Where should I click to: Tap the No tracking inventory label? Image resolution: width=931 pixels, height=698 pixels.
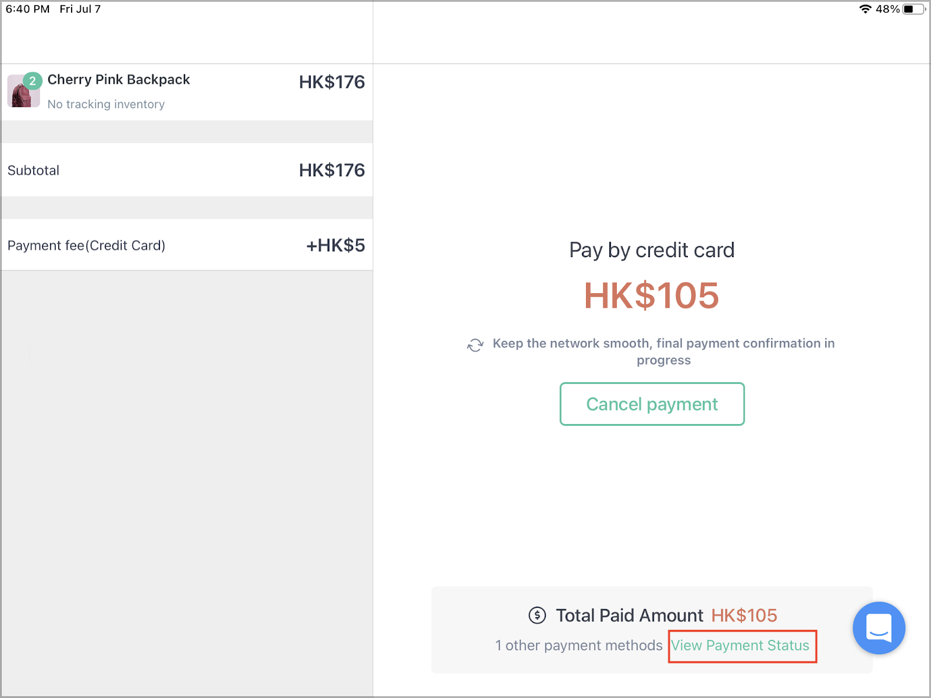[x=106, y=104]
